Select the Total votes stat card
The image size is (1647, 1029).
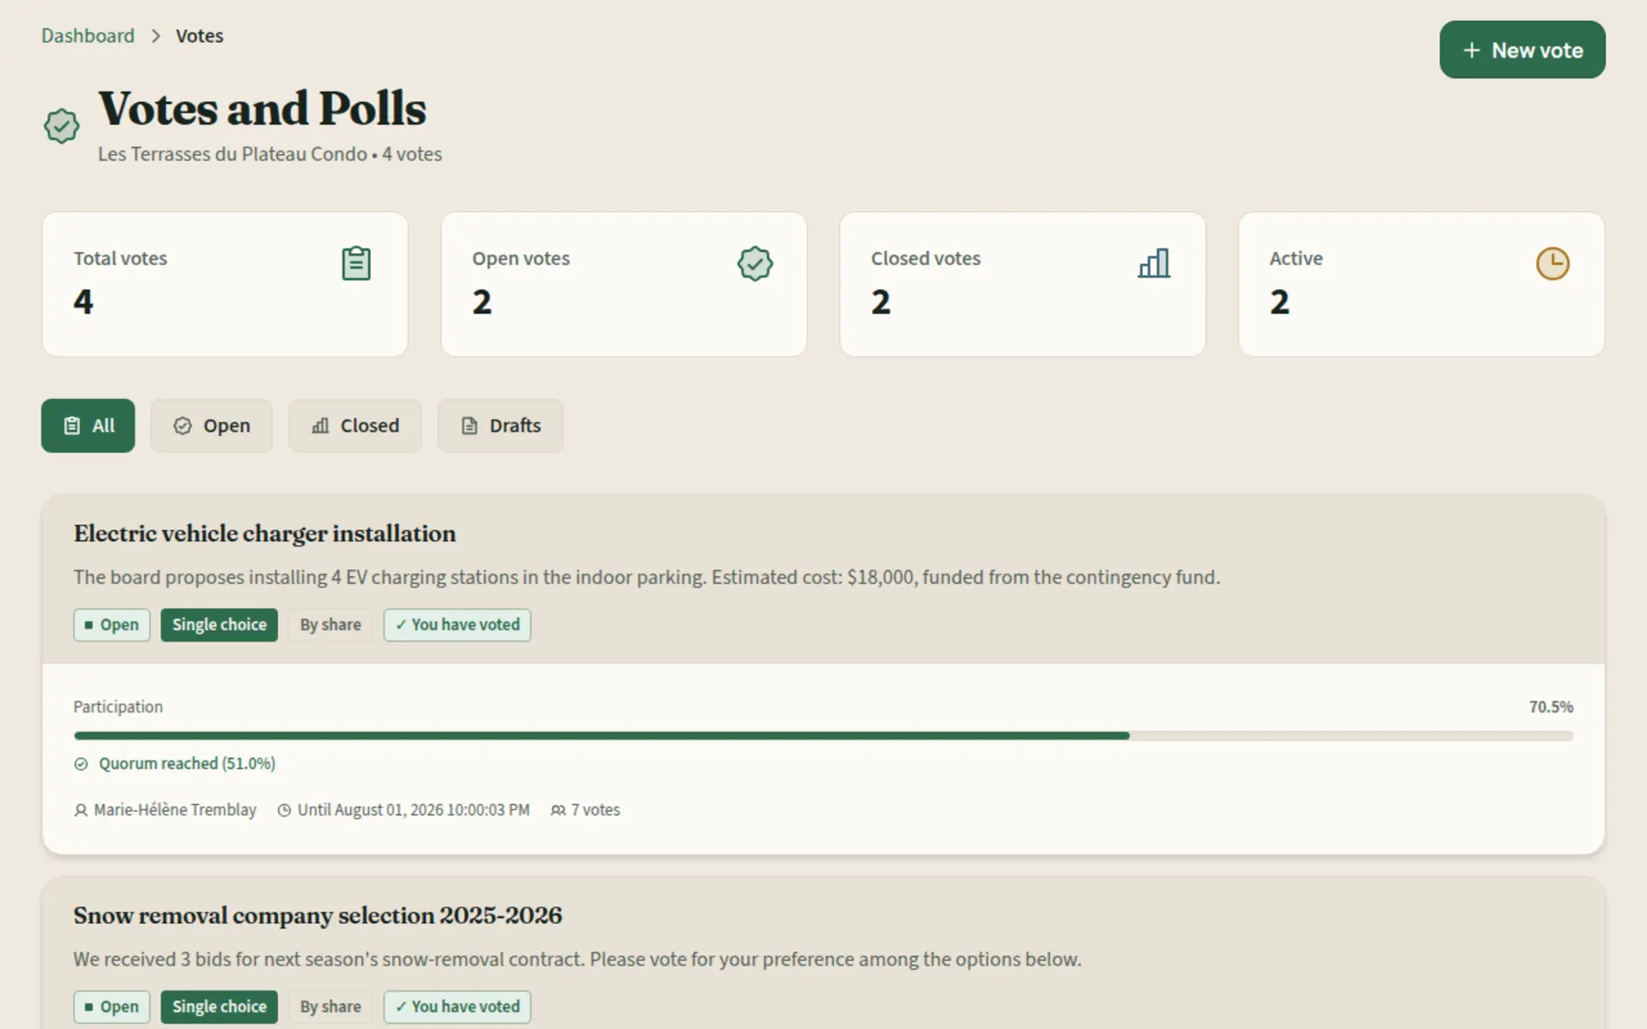tap(225, 284)
